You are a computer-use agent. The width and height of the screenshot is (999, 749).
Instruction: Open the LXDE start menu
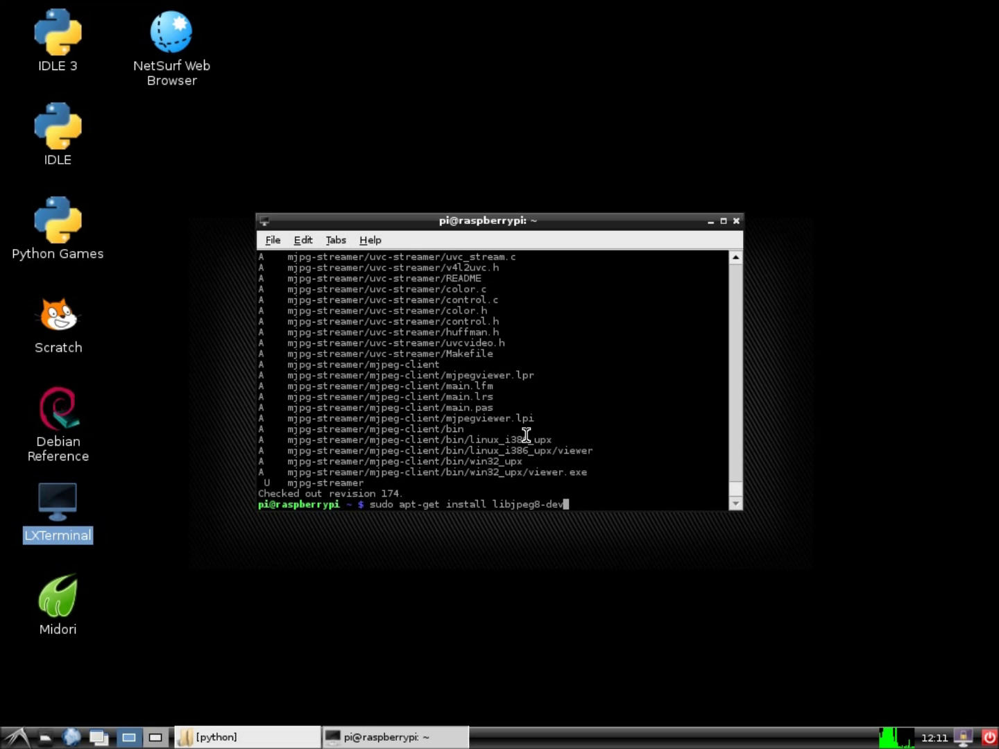click(17, 737)
